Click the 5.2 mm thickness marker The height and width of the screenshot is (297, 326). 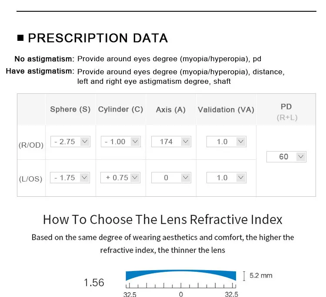(260, 275)
